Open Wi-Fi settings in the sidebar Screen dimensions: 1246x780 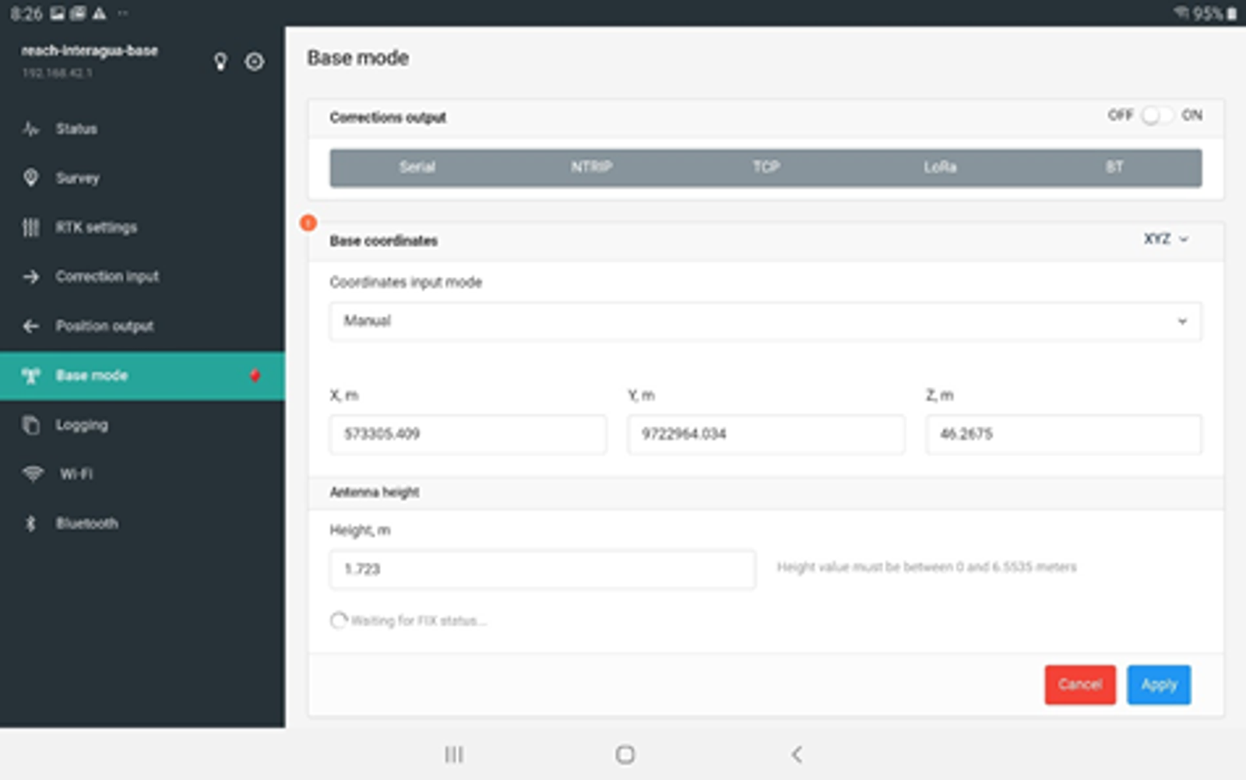[x=143, y=474]
